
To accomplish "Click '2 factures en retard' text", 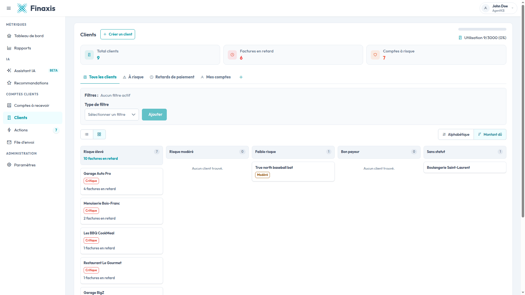I will click(100, 218).
